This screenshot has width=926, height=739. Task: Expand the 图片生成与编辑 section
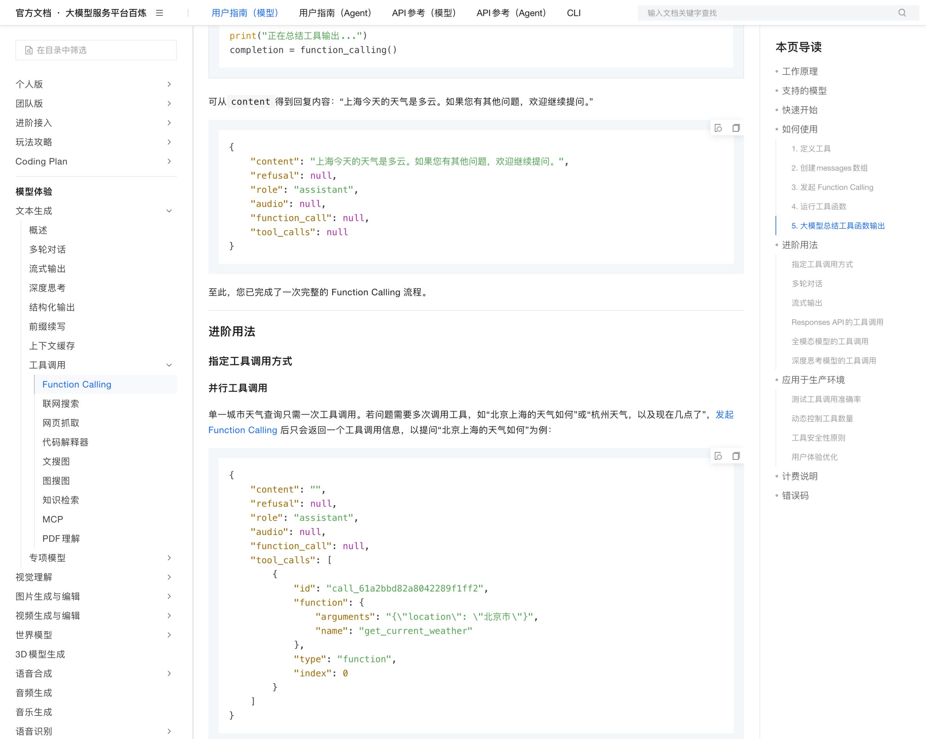tap(169, 597)
